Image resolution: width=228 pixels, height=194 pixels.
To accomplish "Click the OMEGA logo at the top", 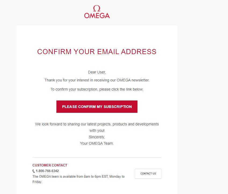I will 97,12.
